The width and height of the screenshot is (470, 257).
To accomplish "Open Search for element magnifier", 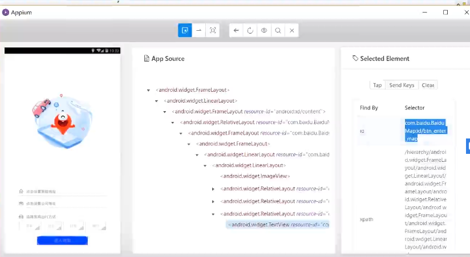I will pyautogui.click(x=278, y=30).
